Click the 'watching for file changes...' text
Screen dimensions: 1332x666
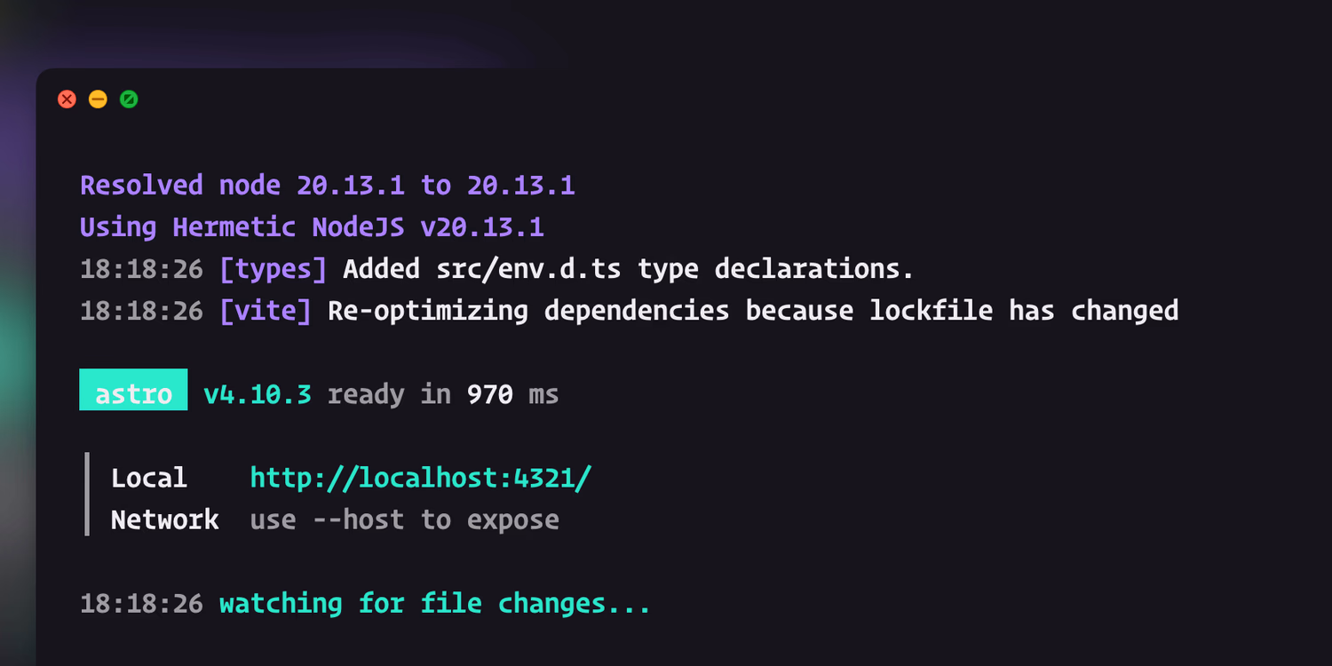pyautogui.click(x=435, y=603)
